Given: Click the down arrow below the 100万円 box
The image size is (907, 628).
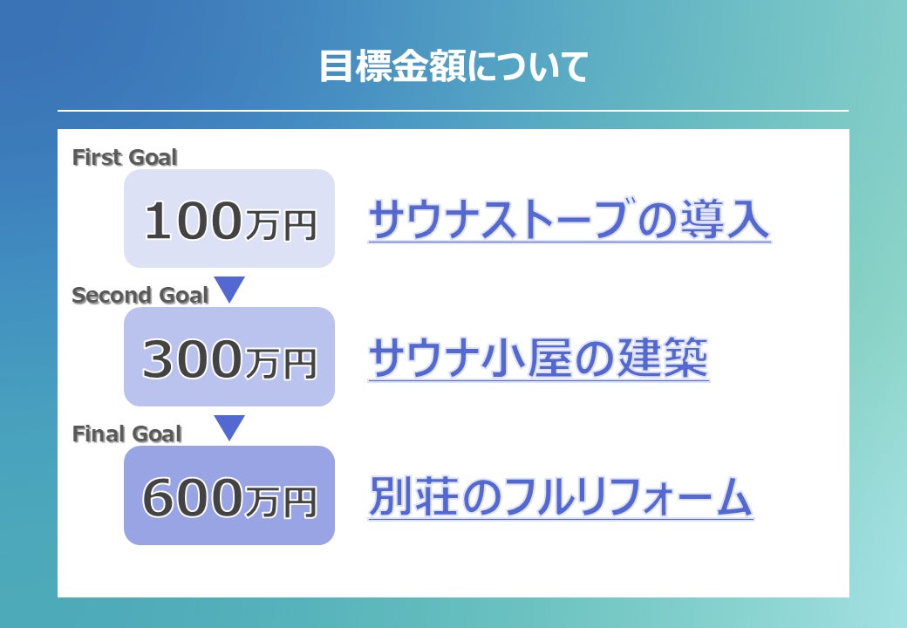Looking at the screenshot, I should click(229, 289).
